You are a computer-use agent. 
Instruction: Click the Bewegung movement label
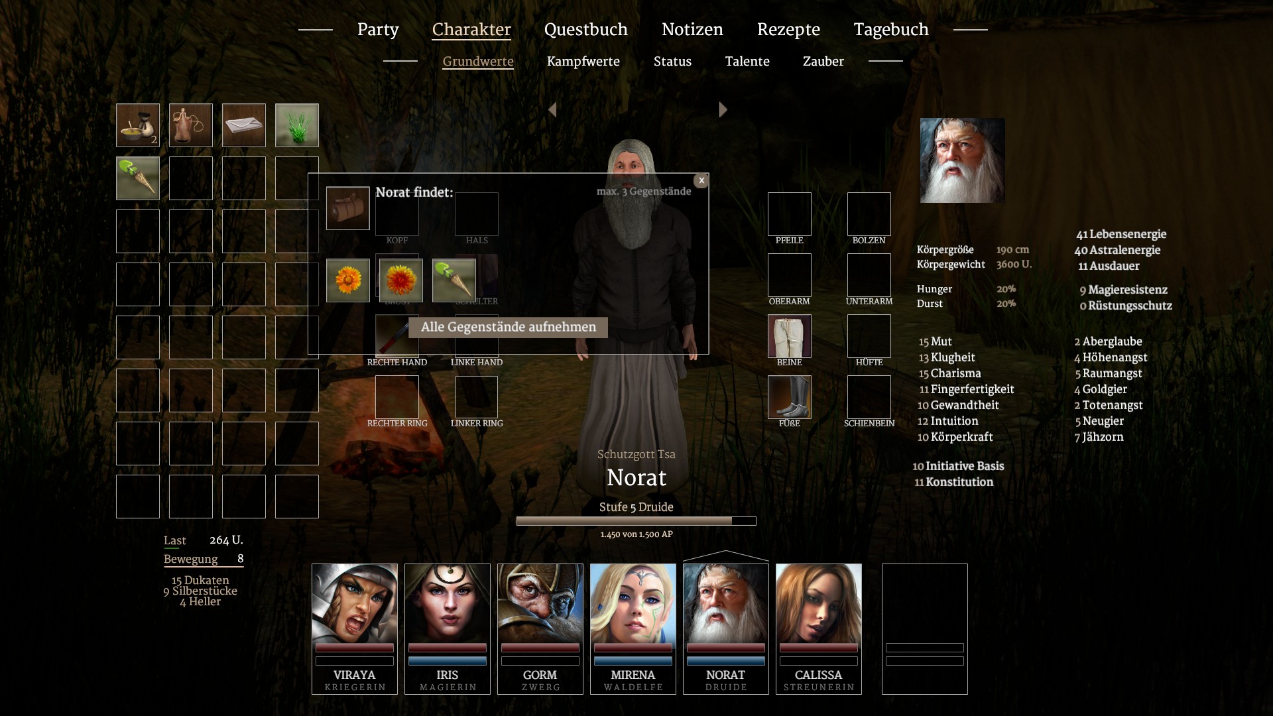191,560
